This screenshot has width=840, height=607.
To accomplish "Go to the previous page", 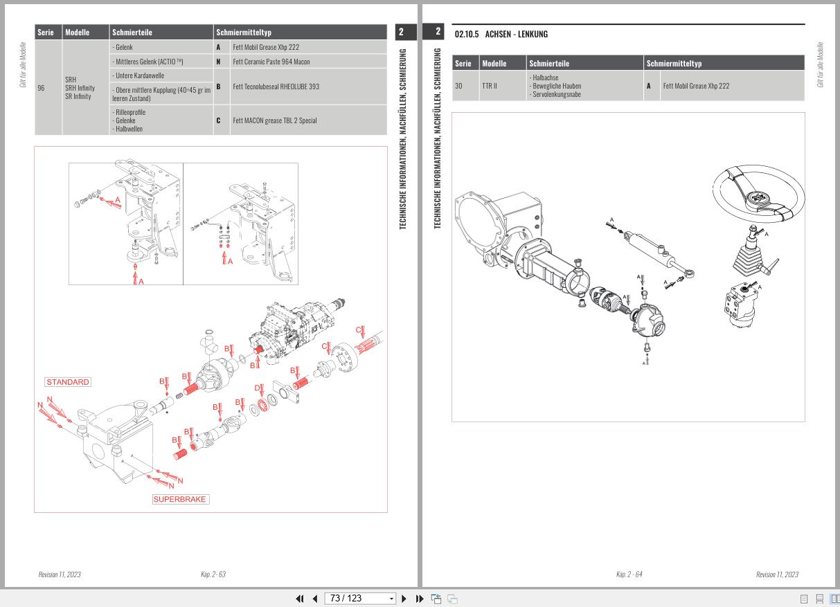I will (314, 599).
